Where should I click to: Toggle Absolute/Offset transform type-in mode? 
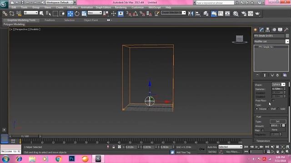[x=119, y=147]
